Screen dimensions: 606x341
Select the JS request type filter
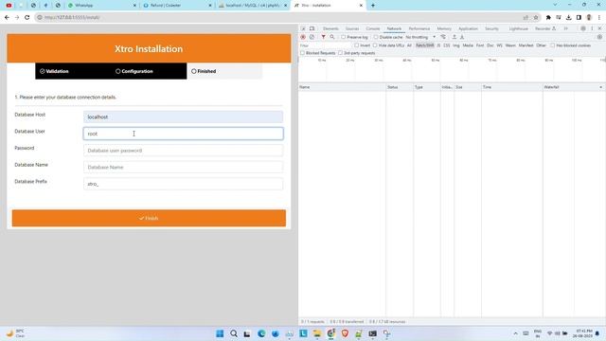click(438, 45)
